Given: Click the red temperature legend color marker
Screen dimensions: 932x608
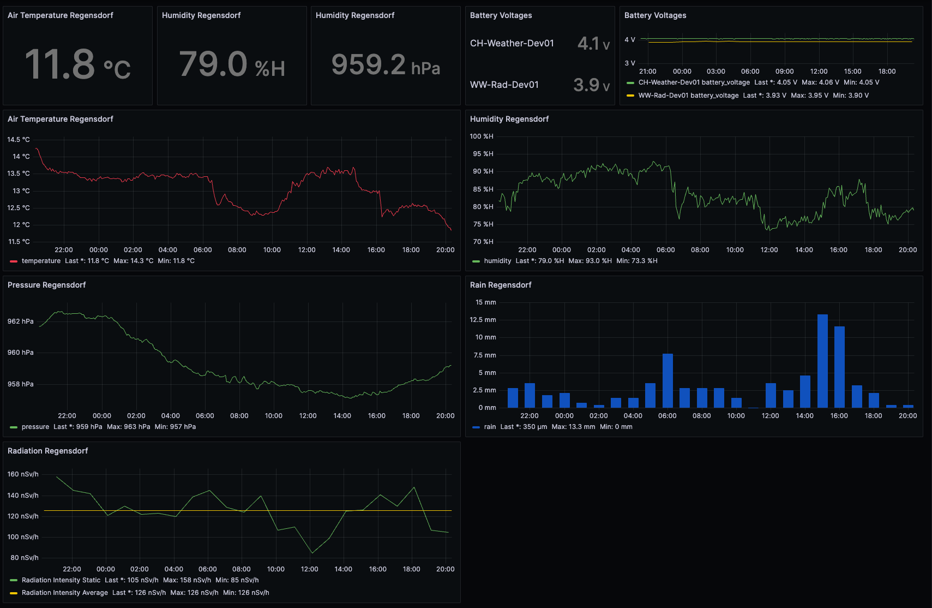Looking at the screenshot, I should point(14,261).
